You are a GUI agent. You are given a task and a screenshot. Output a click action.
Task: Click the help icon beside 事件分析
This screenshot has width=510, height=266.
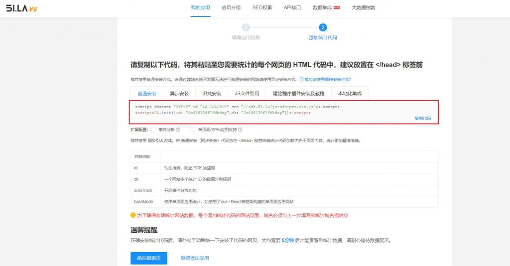[178, 130]
